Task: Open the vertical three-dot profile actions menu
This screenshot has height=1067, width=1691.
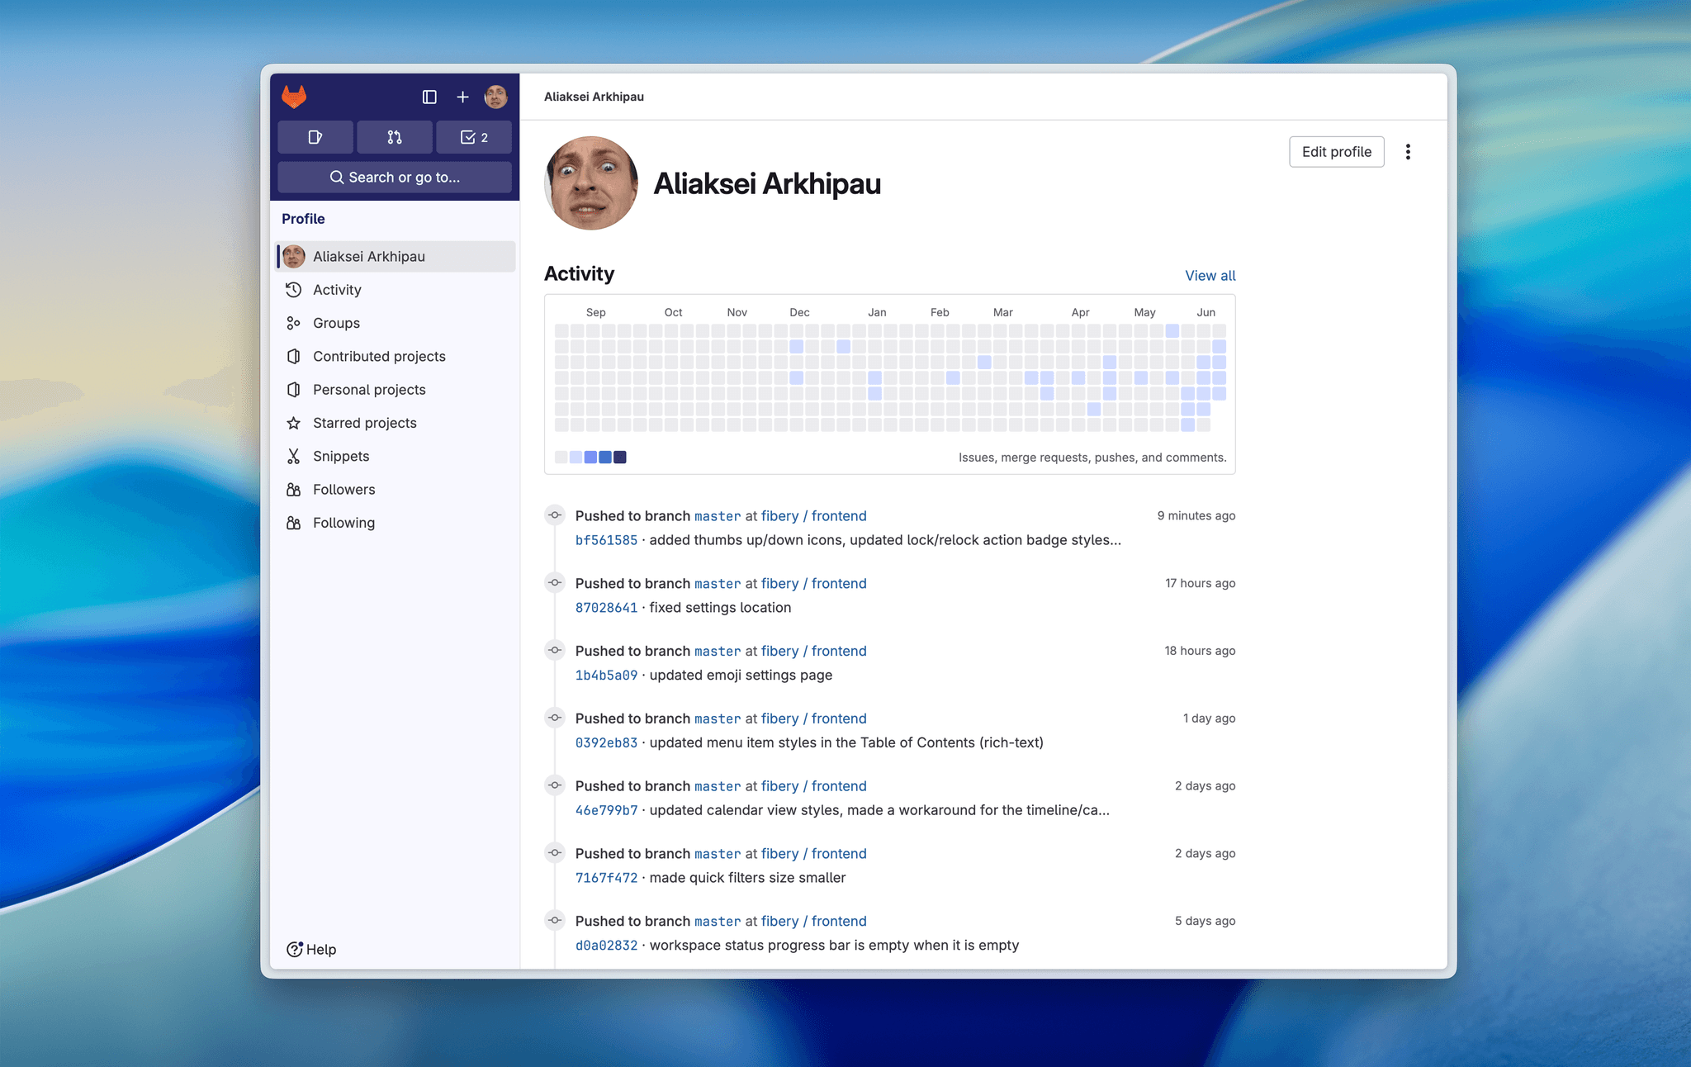Action: click(1408, 152)
